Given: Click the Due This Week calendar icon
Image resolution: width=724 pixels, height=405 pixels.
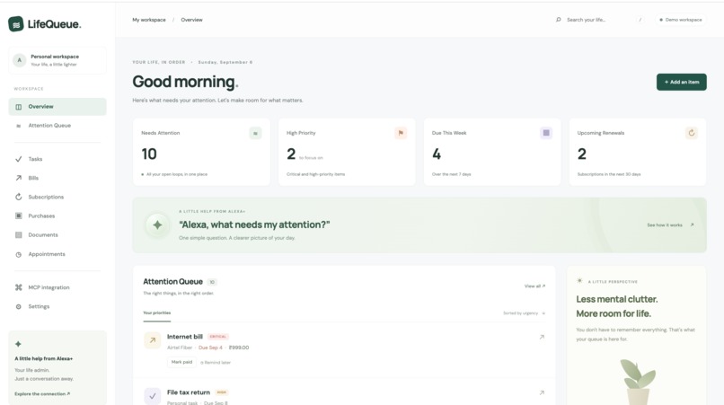Looking at the screenshot, I should click(x=546, y=133).
